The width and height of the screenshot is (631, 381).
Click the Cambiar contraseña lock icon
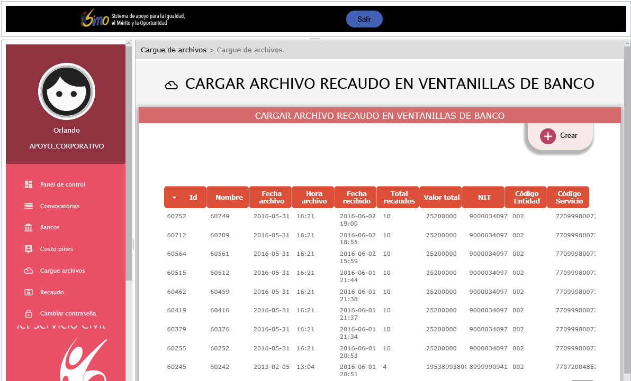[29, 313]
